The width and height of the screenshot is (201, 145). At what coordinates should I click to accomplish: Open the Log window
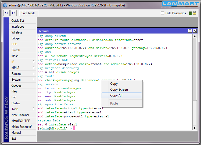[23, 97]
